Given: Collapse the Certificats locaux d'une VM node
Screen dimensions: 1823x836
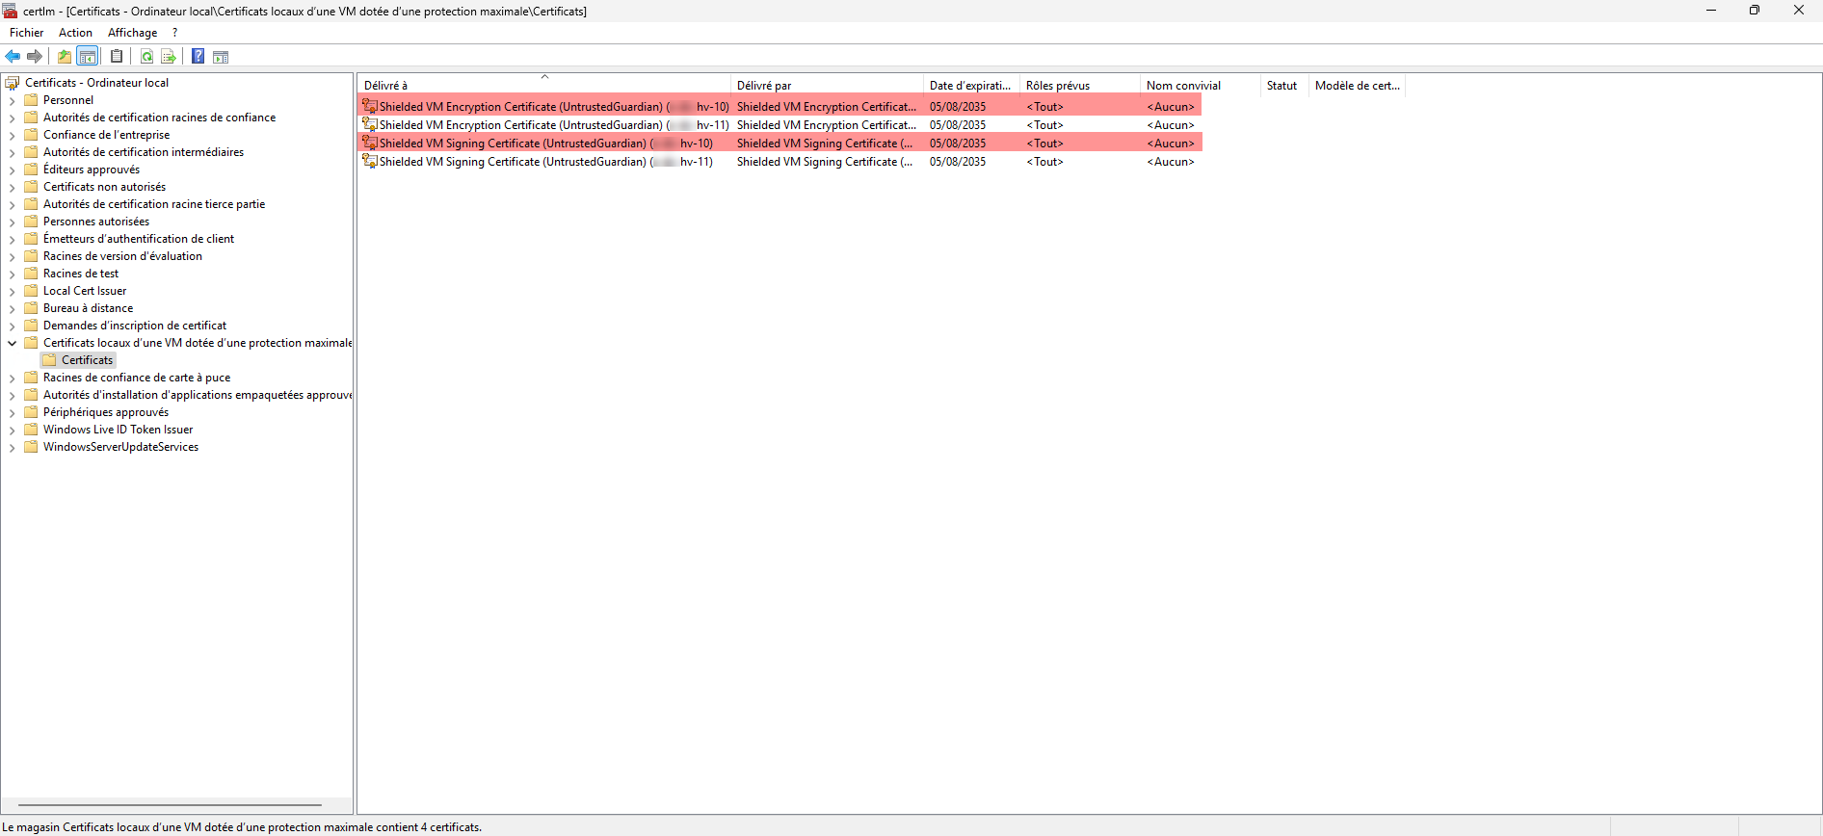Looking at the screenshot, I should (12, 343).
